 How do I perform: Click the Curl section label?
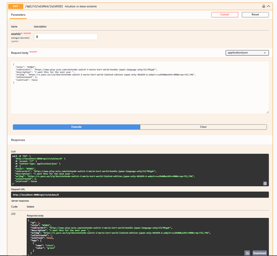click(13, 151)
